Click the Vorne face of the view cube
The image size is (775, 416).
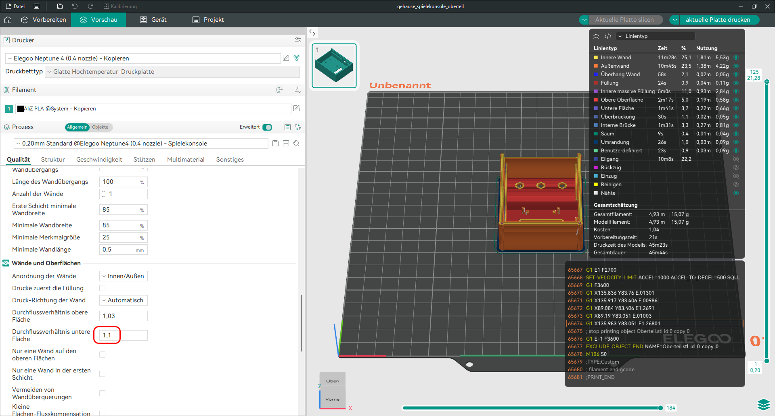pyautogui.click(x=333, y=399)
